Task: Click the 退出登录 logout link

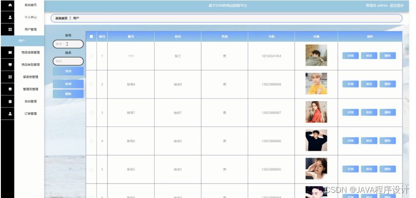Action: 397,6
